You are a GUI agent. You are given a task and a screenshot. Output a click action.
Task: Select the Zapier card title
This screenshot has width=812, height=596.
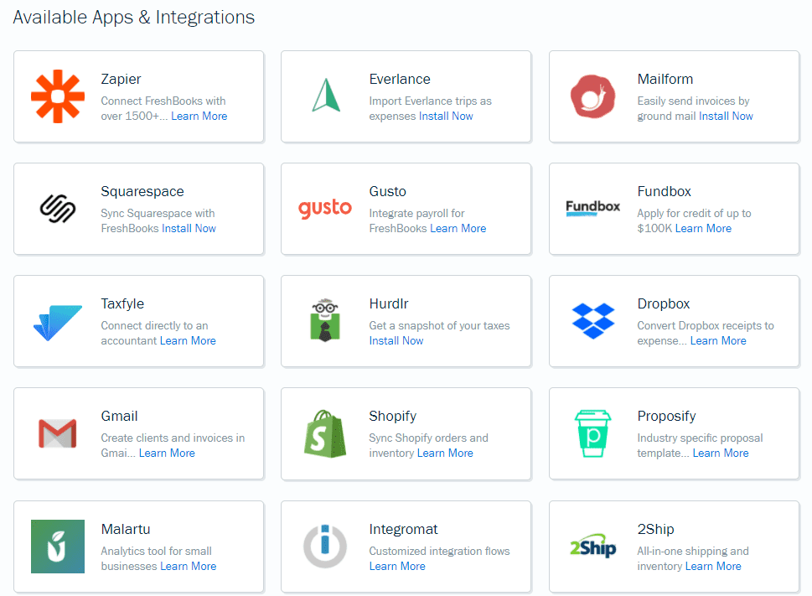pos(121,80)
